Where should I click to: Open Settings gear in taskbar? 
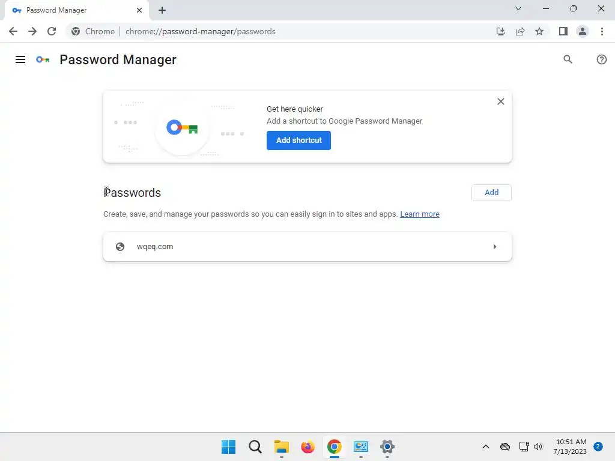coord(387,447)
